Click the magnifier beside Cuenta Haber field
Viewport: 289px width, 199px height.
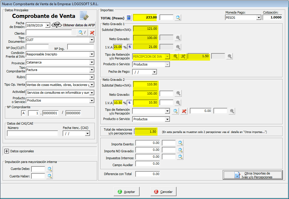coord(50,176)
